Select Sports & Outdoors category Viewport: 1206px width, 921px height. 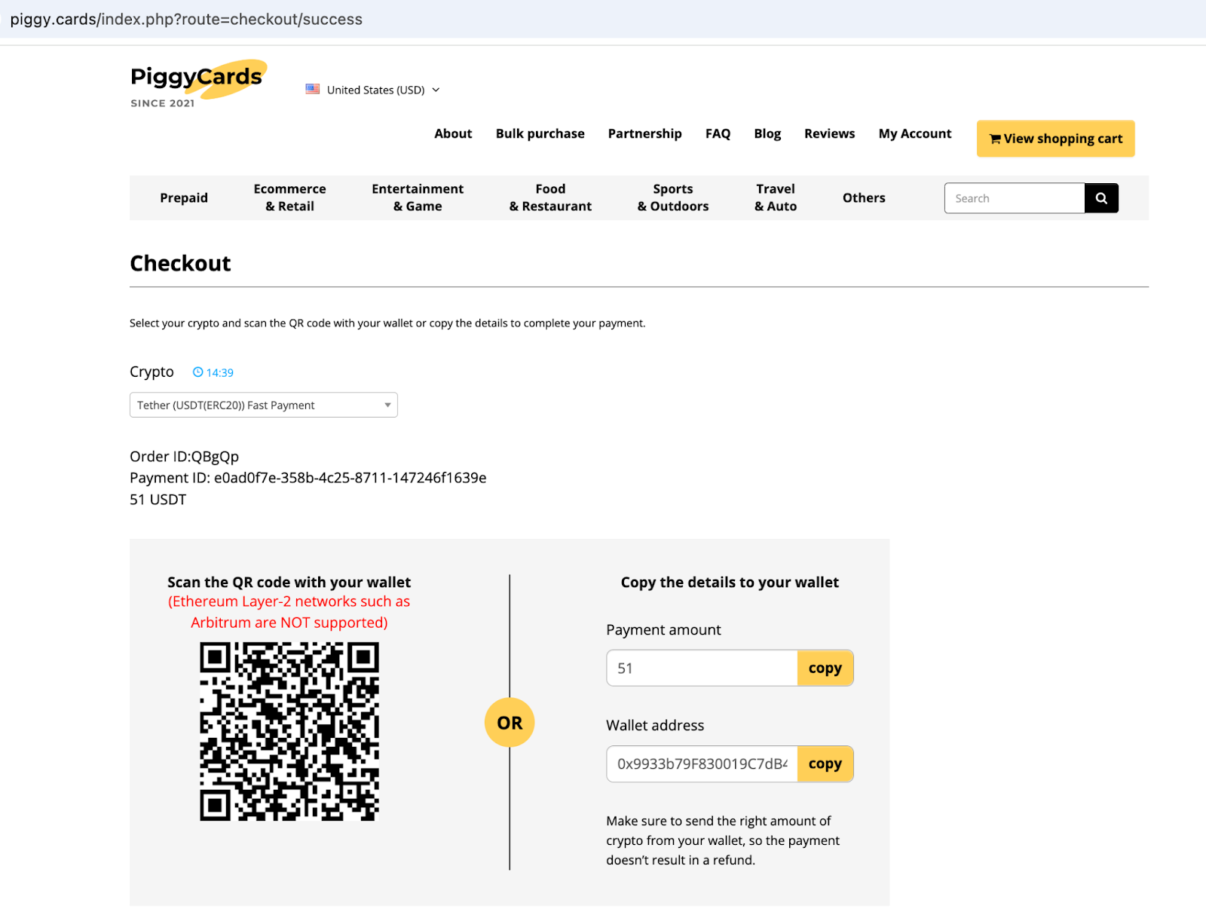tap(673, 197)
